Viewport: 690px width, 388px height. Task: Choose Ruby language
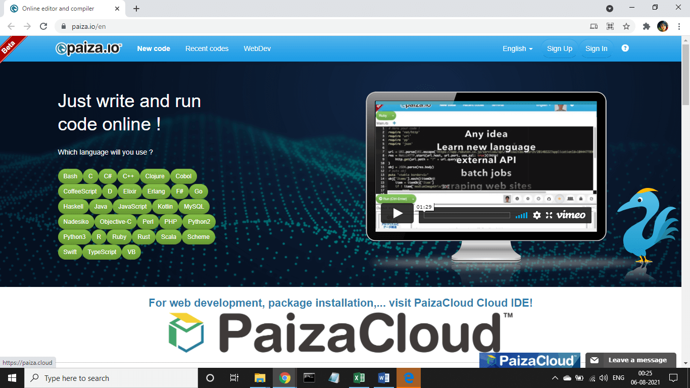(119, 237)
